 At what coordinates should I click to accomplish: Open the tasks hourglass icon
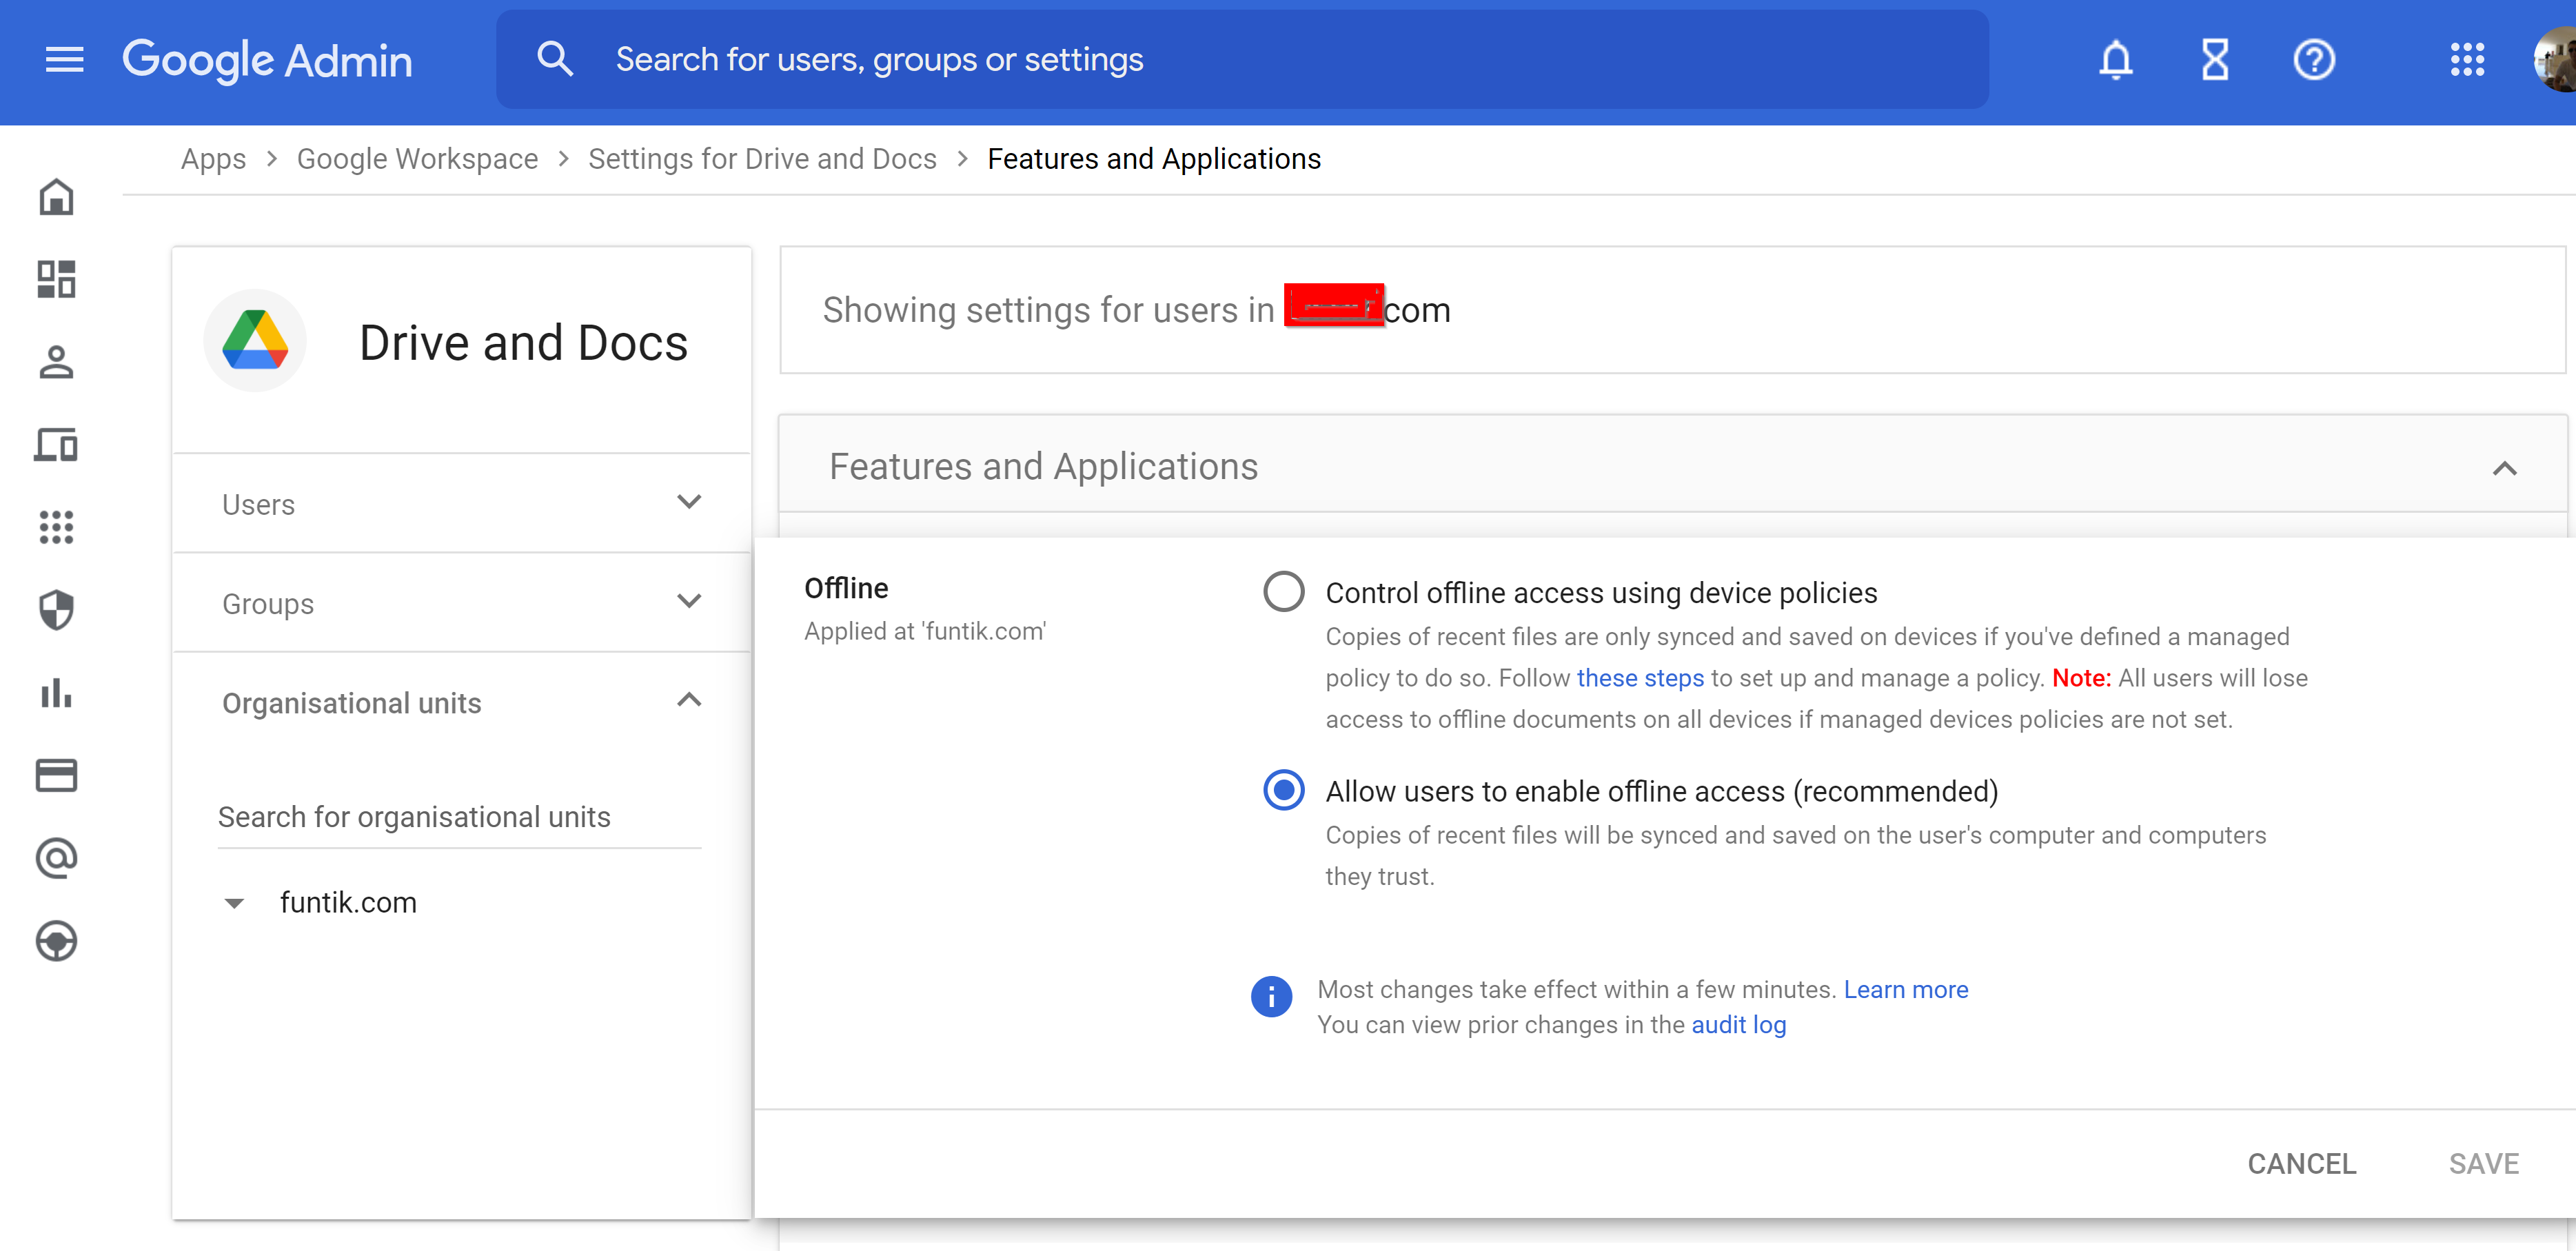2214,60
